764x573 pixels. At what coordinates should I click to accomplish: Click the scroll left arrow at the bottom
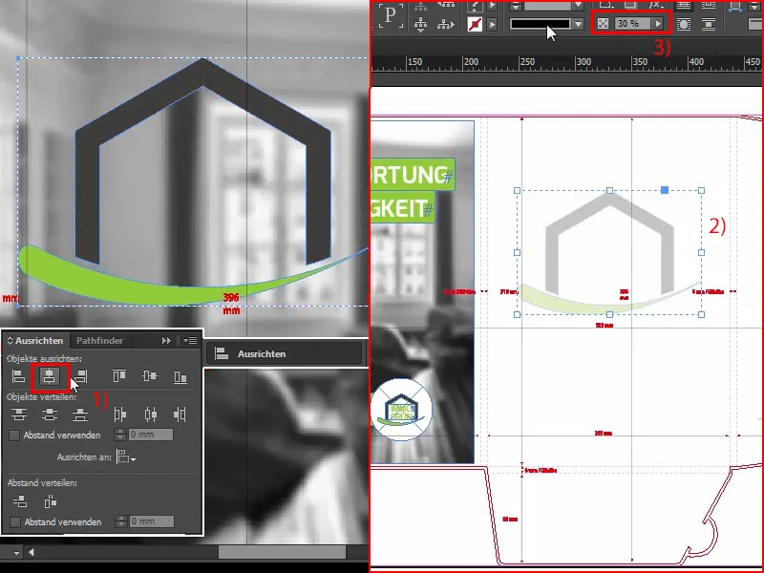(x=32, y=552)
